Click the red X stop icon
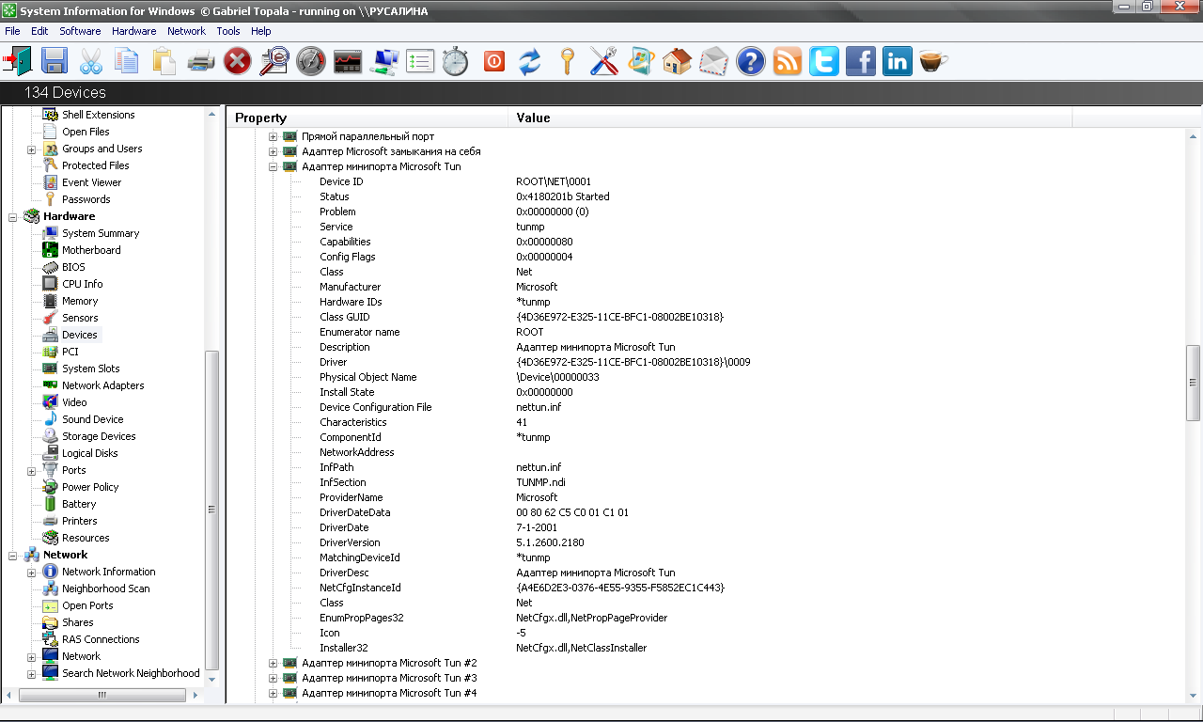The width and height of the screenshot is (1203, 722). (x=238, y=62)
